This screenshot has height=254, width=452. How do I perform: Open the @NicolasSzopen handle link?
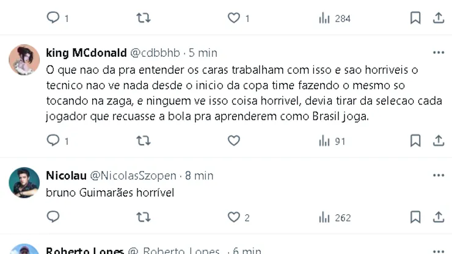pos(134,176)
